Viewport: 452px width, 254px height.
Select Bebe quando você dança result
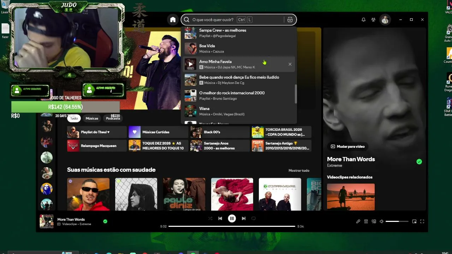pyautogui.click(x=239, y=80)
